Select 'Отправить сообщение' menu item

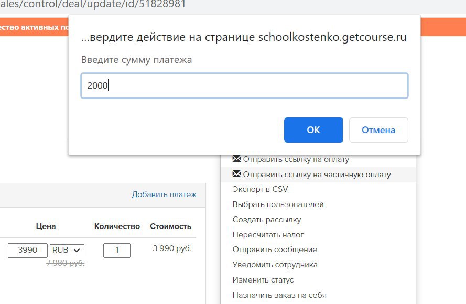click(x=275, y=249)
